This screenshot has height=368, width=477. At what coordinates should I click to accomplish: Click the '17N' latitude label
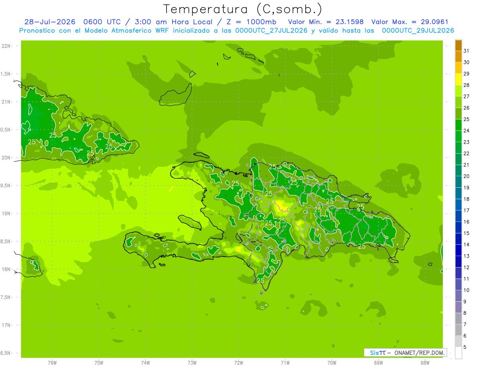pyautogui.click(x=6, y=325)
